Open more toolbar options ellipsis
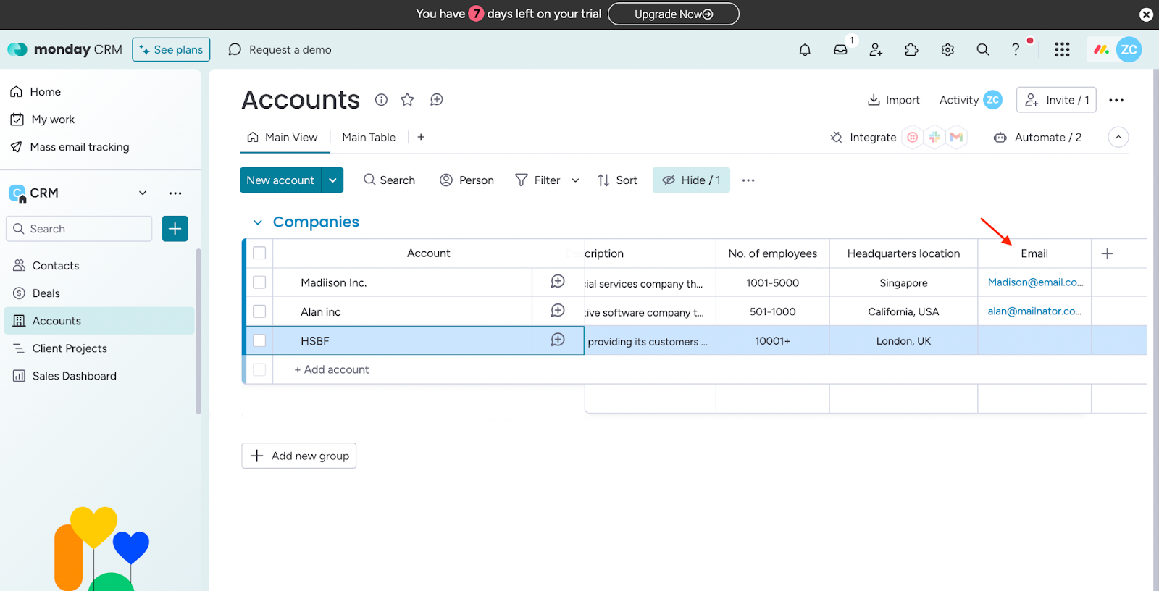Screen dimensions: 1159x591 pos(748,180)
